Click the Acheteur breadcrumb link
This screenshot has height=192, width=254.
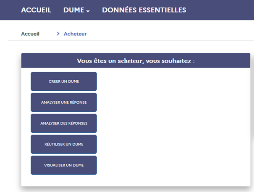(75, 34)
